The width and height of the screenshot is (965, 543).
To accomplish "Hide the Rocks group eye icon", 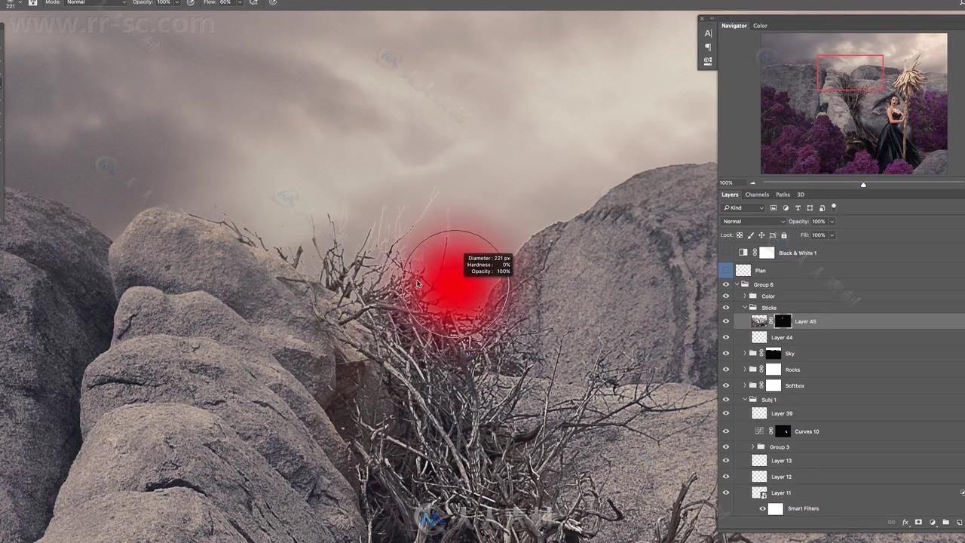I will click(726, 370).
